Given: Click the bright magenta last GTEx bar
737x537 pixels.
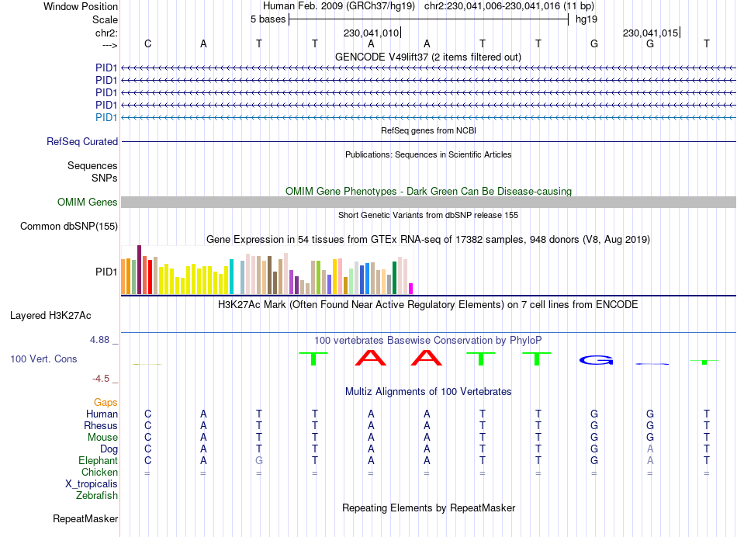Looking at the screenshot, I should 411,289.
